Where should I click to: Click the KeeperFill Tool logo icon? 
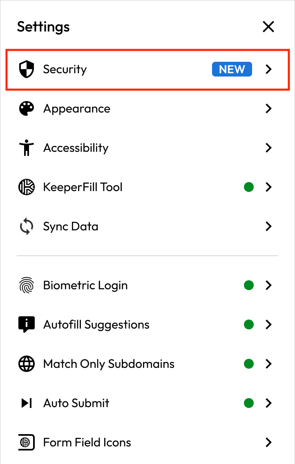pyautogui.click(x=27, y=187)
